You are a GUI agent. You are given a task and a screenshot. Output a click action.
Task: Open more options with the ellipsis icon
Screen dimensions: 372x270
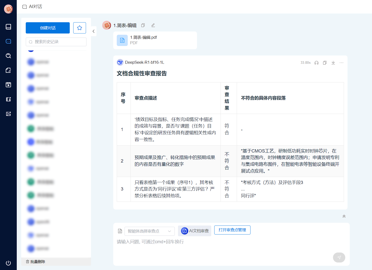(341, 63)
